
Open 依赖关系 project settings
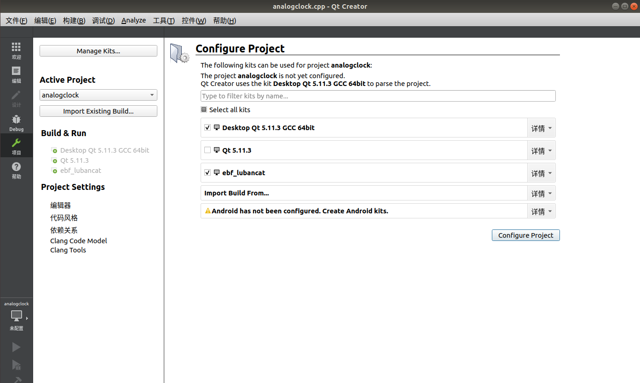coord(64,230)
